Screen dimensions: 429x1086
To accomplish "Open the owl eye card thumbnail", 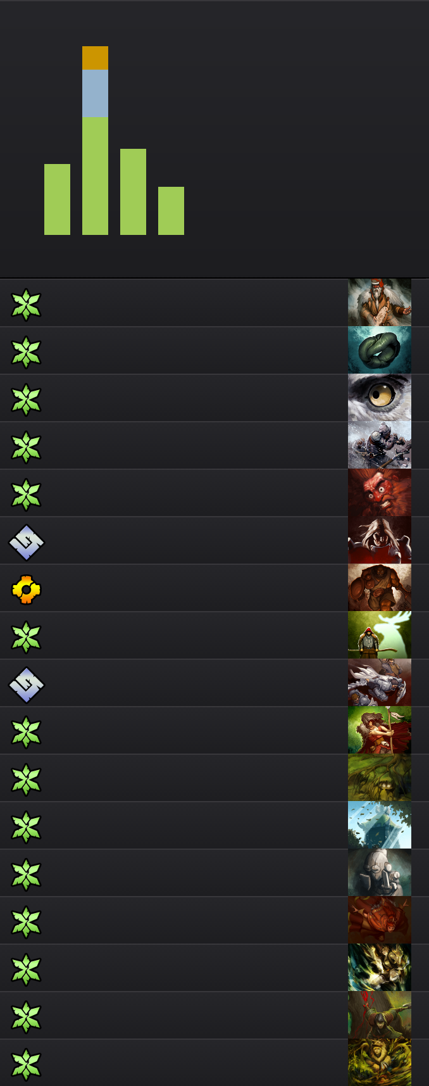I will (x=380, y=398).
